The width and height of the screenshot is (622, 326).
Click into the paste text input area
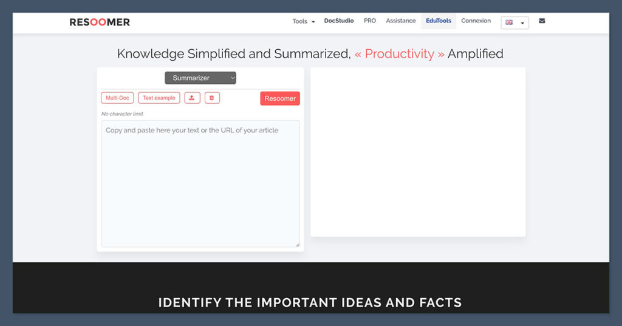pyautogui.click(x=200, y=183)
